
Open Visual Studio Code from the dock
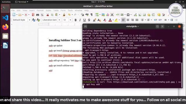click(x=5, y=18)
